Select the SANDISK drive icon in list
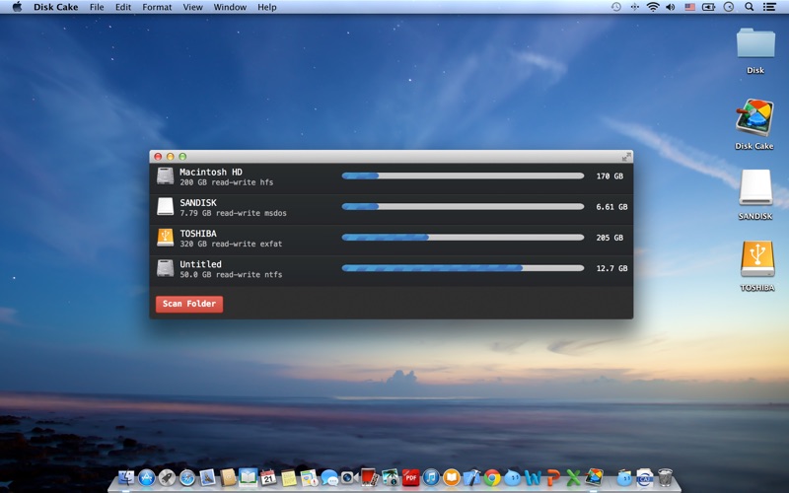Image resolution: width=789 pixels, height=493 pixels. (x=165, y=207)
